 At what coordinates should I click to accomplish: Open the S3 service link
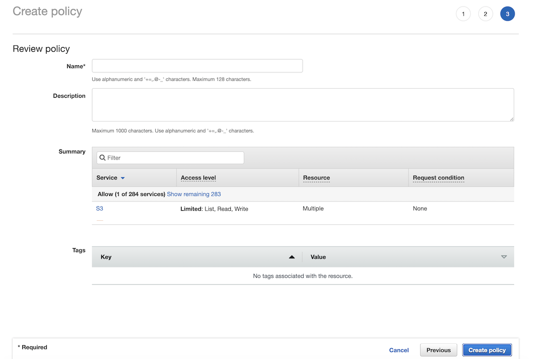(x=100, y=209)
